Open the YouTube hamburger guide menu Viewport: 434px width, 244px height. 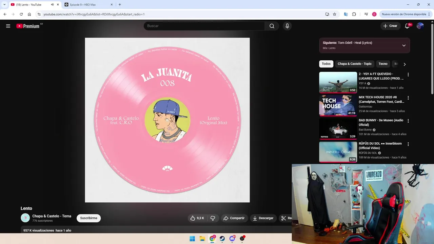pos(8,26)
